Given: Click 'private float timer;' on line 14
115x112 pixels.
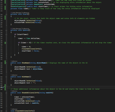Looking at the screenshot, I should pos(20,9).
